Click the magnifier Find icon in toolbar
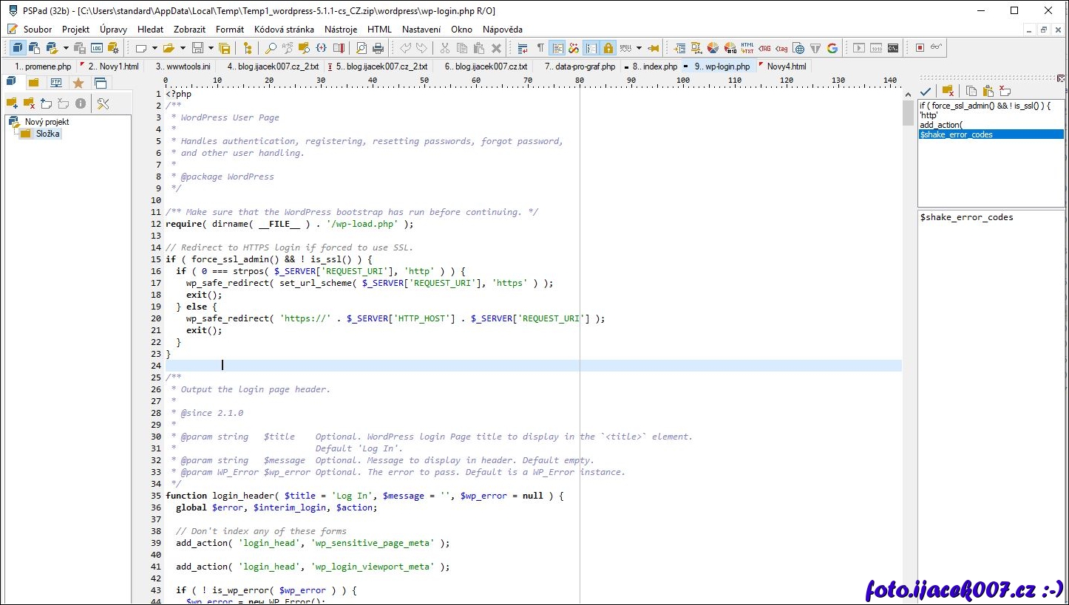The height and width of the screenshot is (605, 1069). 271,48
